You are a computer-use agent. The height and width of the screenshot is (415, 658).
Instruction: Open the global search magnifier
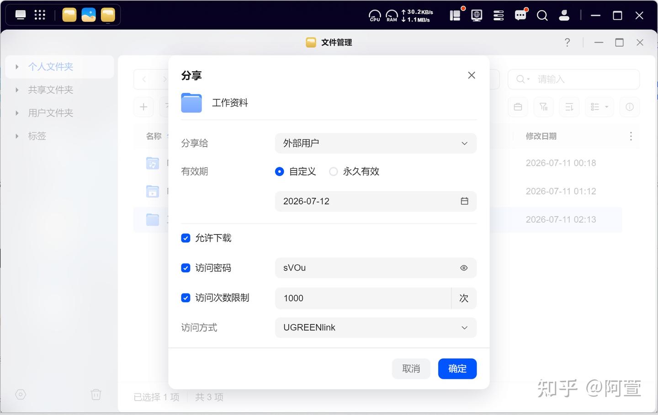(542, 16)
